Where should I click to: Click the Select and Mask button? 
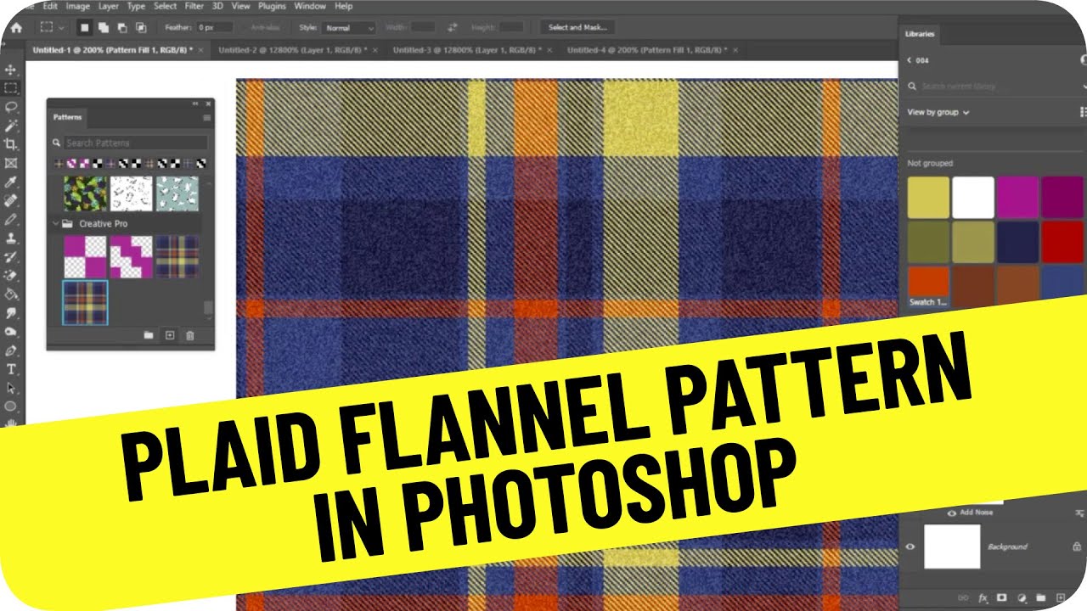tap(577, 27)
